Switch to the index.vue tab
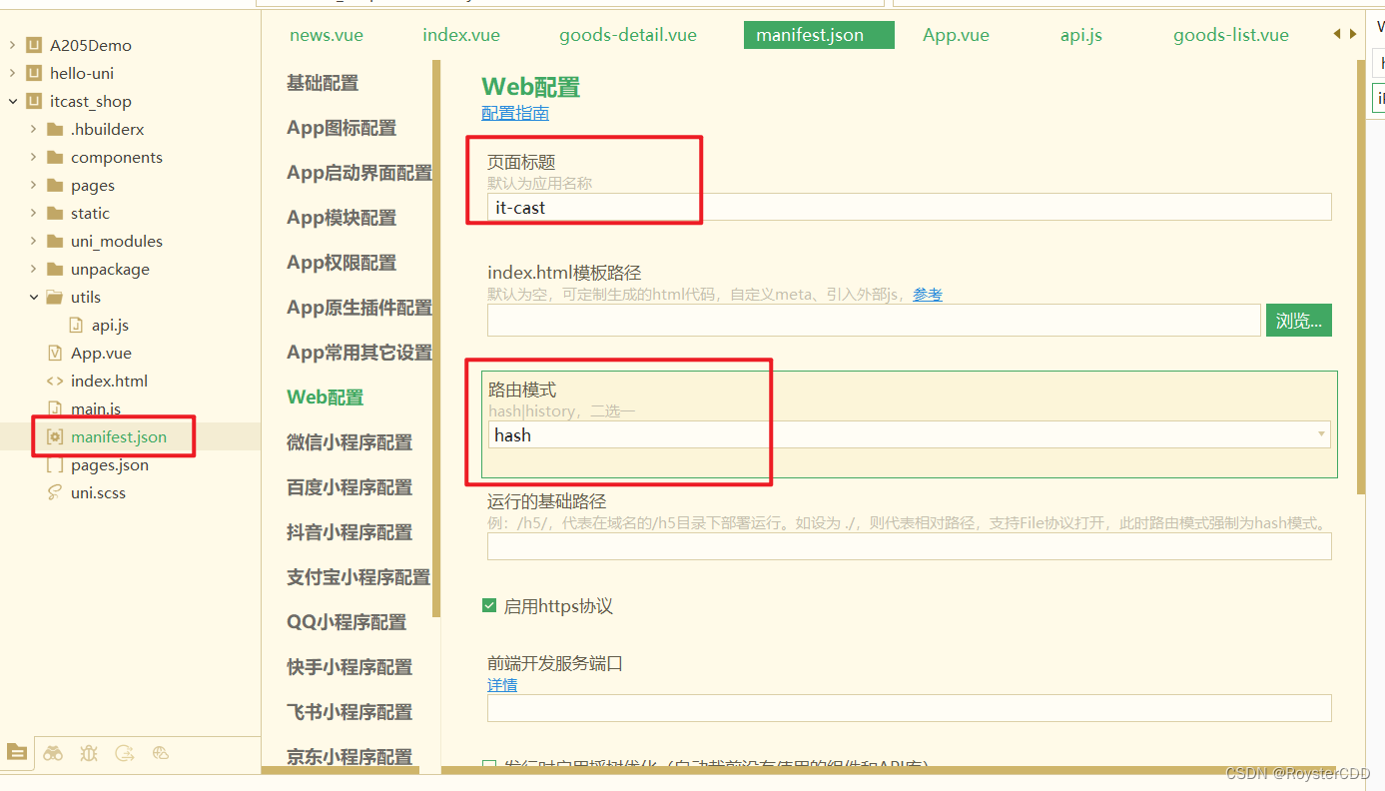 [461, 35]
